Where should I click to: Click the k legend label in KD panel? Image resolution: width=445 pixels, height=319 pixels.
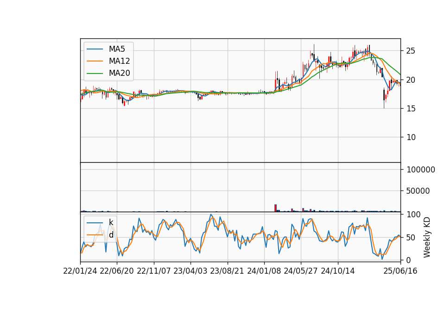111,222
